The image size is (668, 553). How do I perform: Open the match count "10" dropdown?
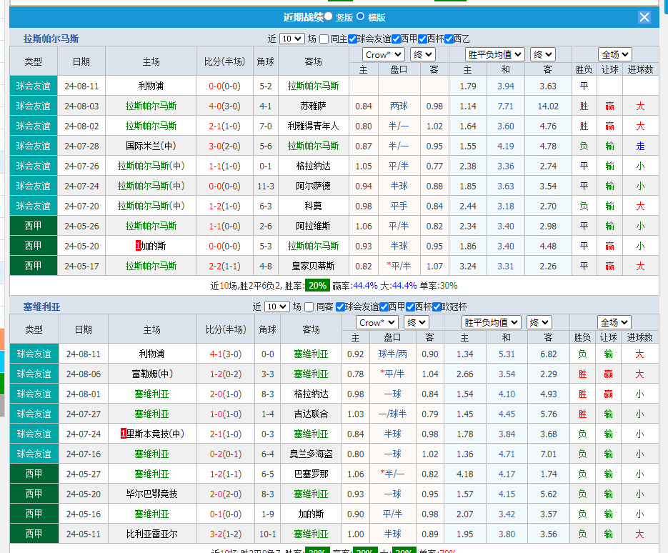(x=293, y=38)
